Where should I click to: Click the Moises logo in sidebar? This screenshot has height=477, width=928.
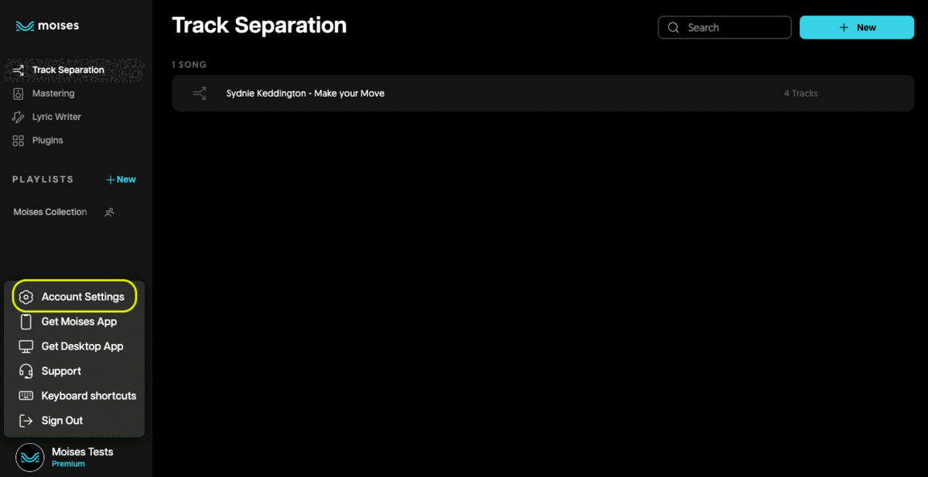click(47, 26)
